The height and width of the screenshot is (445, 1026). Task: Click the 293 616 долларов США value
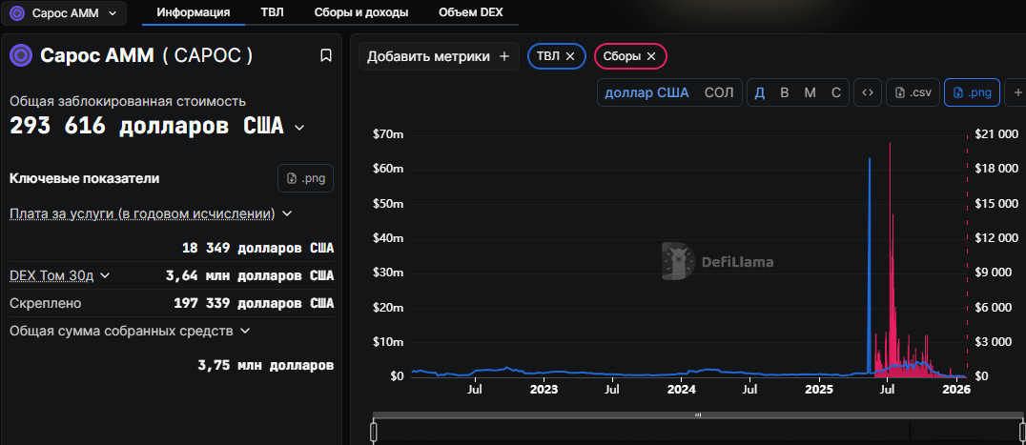coord(147,126)
